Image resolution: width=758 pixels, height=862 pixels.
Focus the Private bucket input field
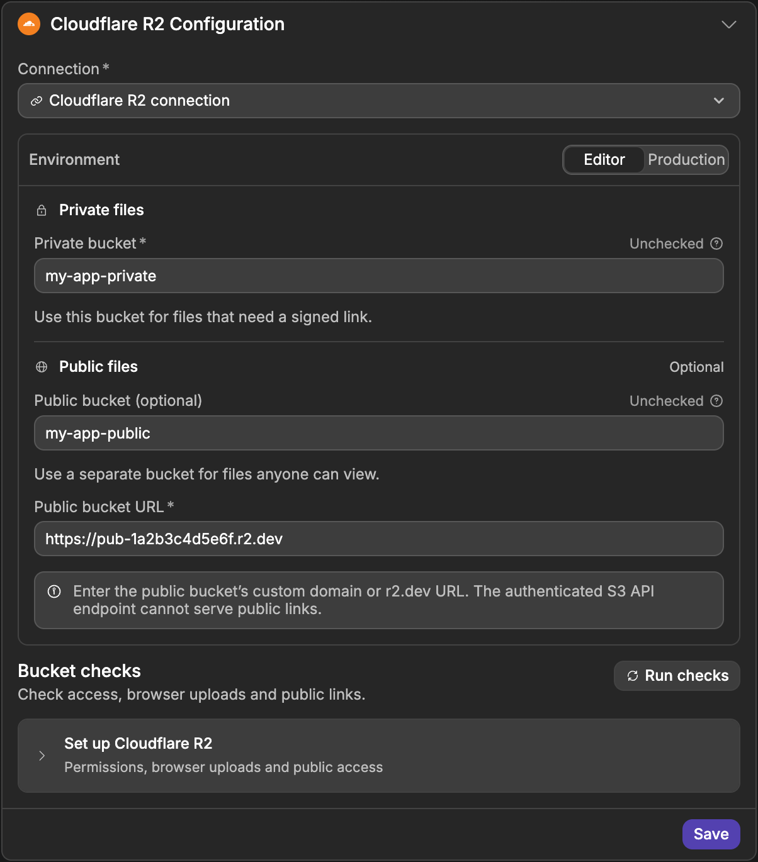click(378, 276)
